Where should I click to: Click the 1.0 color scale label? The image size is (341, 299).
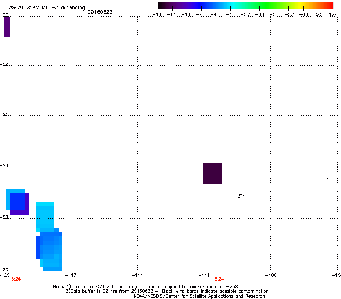click(x=333, y=15)
